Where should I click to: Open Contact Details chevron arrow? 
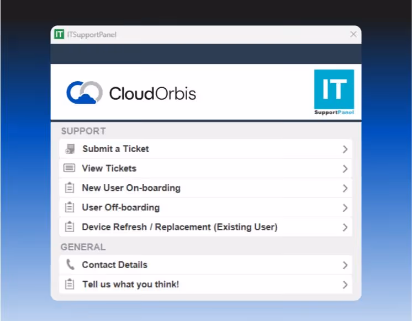pyautogui.click(x=345, y=265)
